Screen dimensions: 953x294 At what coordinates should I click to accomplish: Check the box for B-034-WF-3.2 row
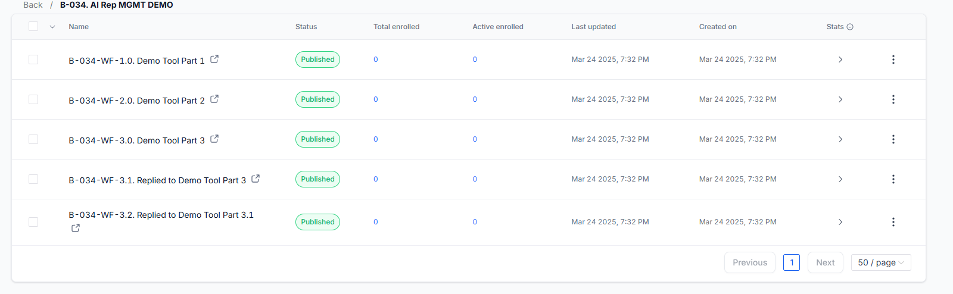[33, 222]
